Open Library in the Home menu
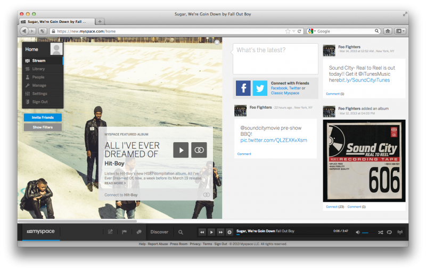Viewport: 426px width, 271px height. click(43, 69)
